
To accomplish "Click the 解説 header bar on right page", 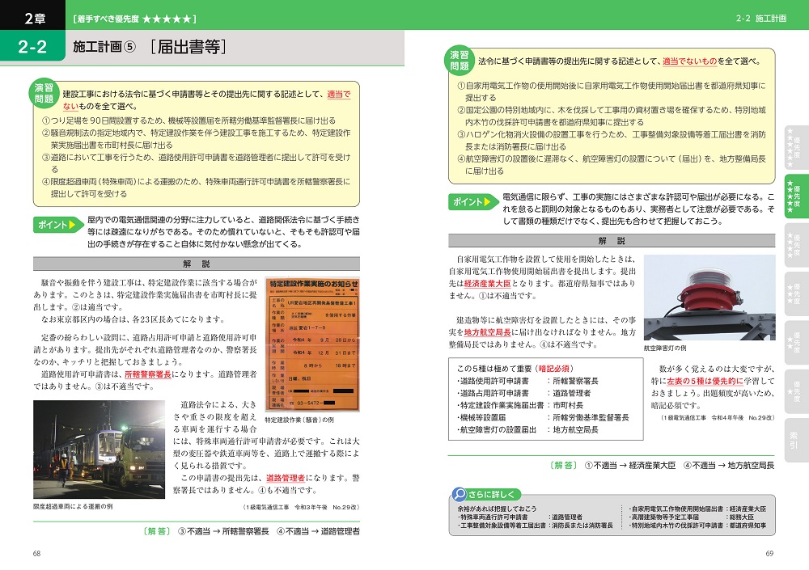I will pyautogui.click(x=612, y=241).
